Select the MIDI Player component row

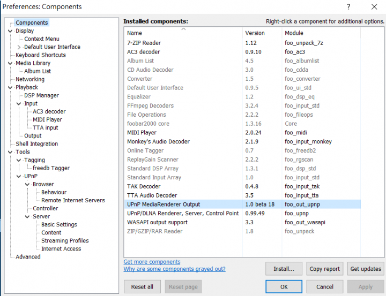click(x=242, y=133)
